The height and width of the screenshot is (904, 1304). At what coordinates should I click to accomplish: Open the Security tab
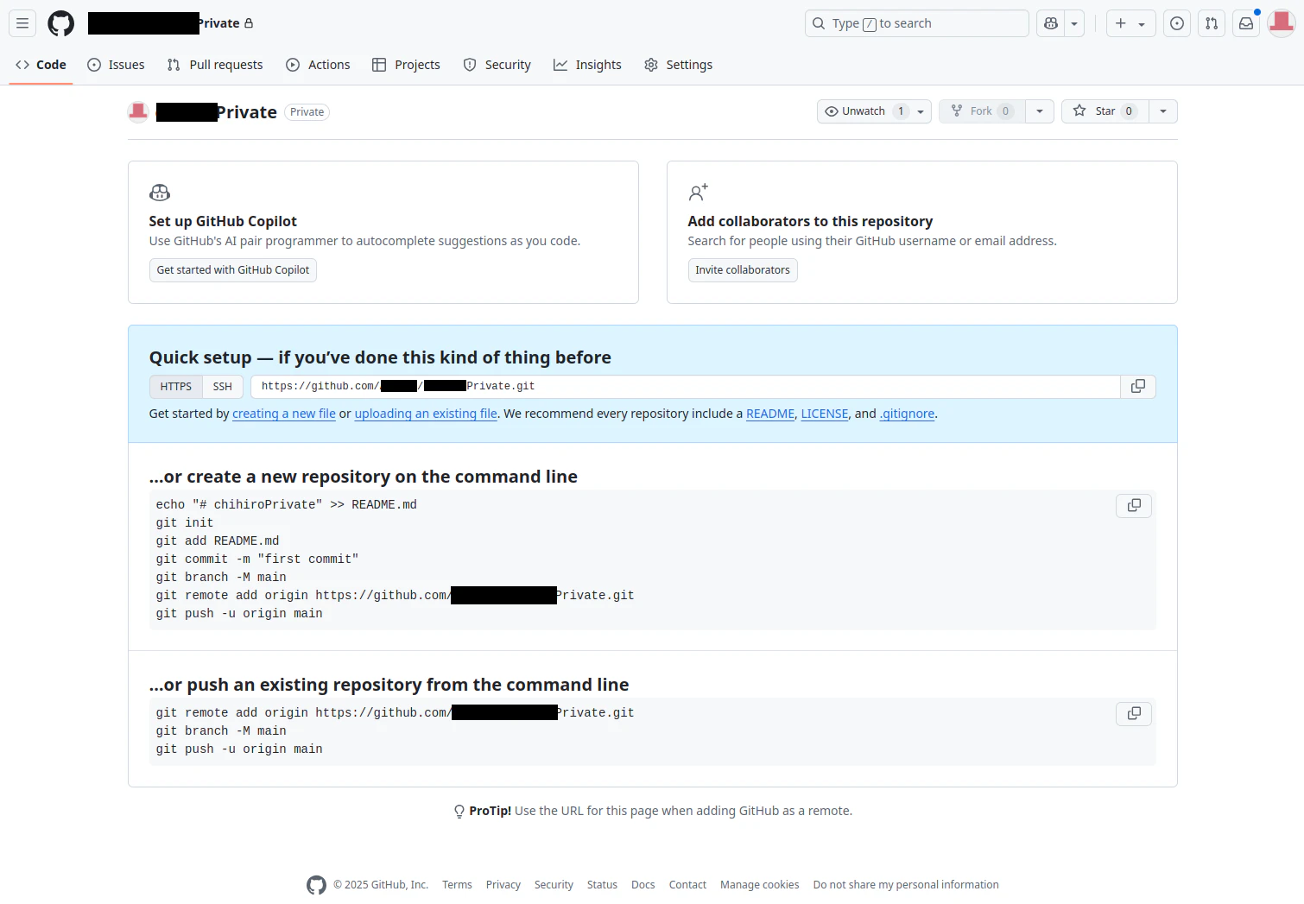click(x=497, y=65)
